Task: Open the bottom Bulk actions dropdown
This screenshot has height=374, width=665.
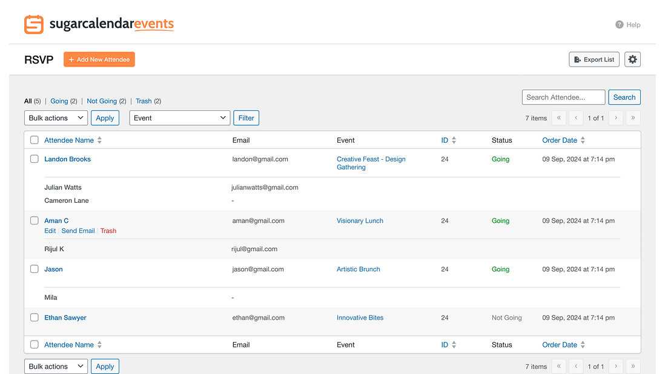Action: tap(56, 366)
